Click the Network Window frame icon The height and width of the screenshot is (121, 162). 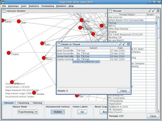tap(4, 11)
